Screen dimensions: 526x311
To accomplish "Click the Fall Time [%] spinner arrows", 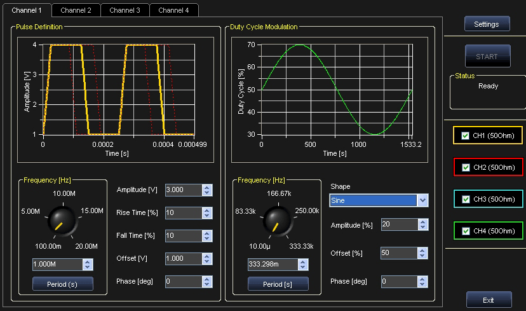I will click(207, 236).
